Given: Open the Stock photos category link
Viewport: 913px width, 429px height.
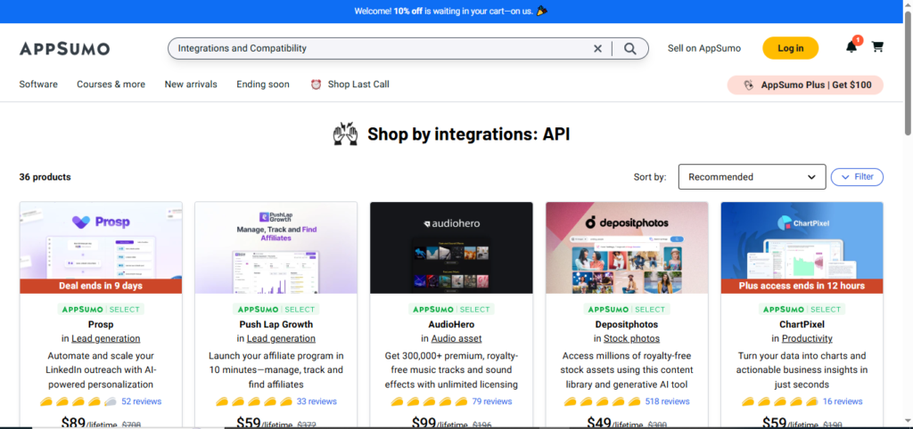Looking at the screenshot, I should click(x=632, y=338).
